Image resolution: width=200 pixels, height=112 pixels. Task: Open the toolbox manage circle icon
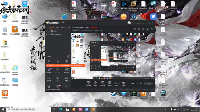[68, 56]
